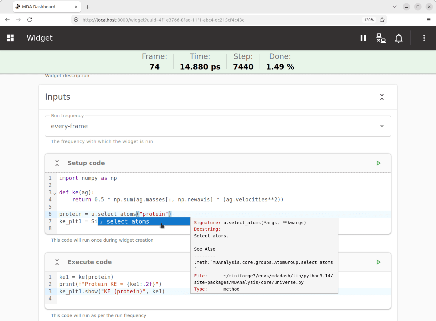Screen dimensions: 436x321
Task: Open the Run frequency dropdown
Action: click(218, 126)
